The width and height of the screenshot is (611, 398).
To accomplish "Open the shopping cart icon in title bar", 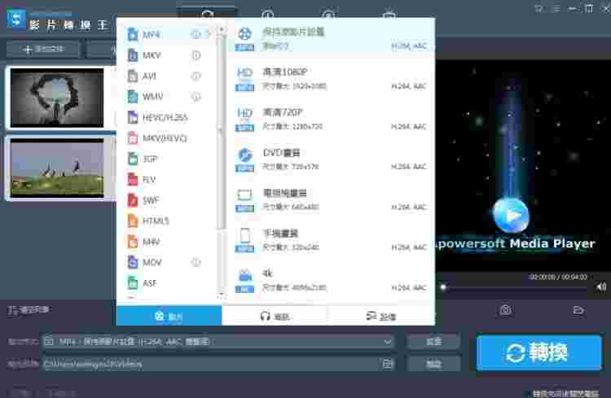I will click(x=538, y=9).
